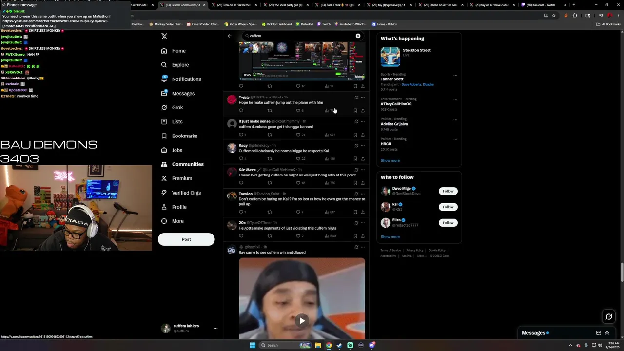Repost Tuggy's post

pyautogui.click(x=270, y=111)
